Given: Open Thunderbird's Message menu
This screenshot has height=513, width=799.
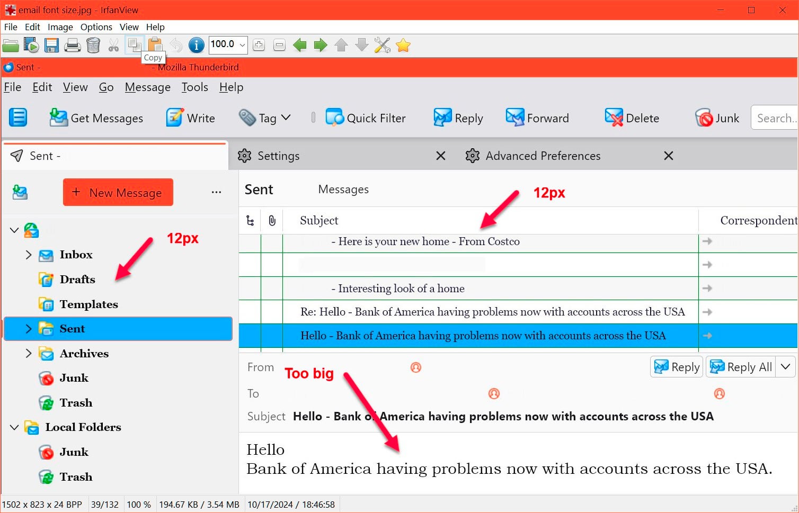Looking at the screenshot, I should 148,87.
